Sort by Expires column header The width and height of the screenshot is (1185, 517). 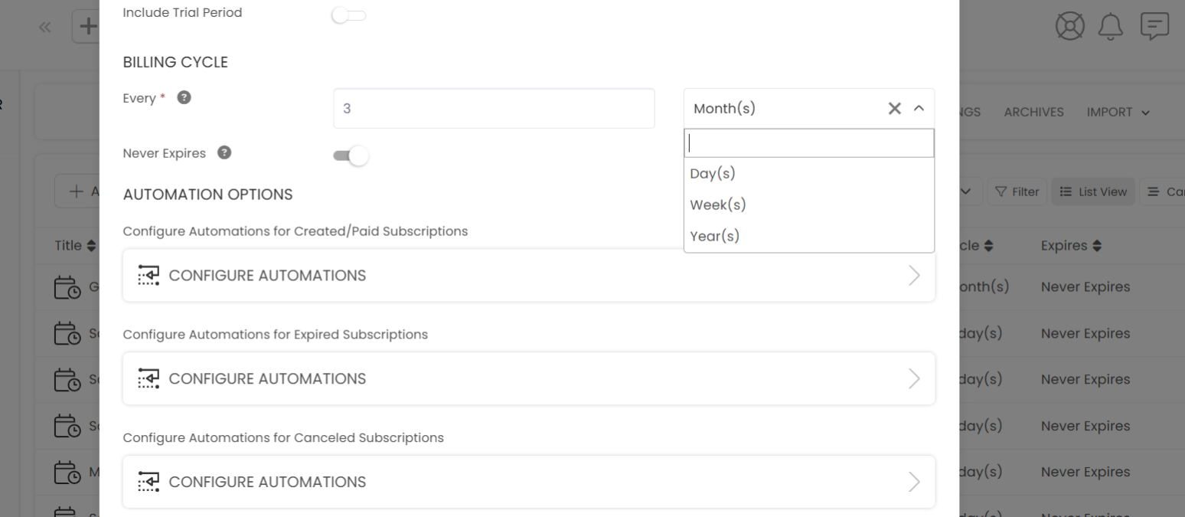[x=1069, y=246]
